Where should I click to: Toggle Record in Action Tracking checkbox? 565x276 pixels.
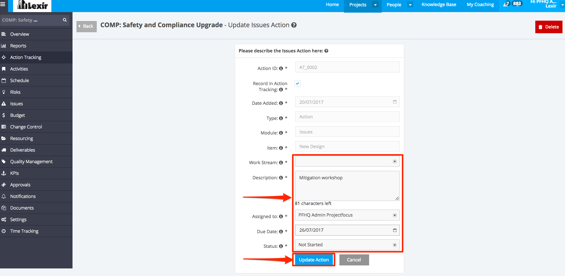(x=298, y=84)
